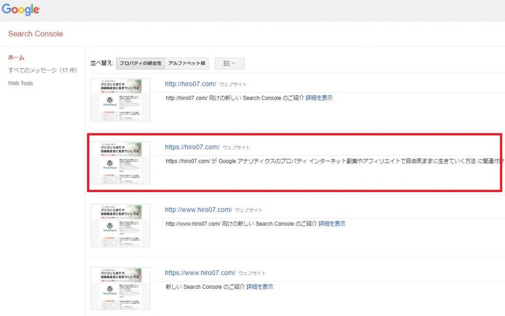Open すべてのメッセージ (17 件) in sidebar

coord(42,70)
